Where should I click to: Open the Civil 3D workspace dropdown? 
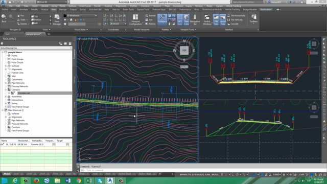coord(52,2)
